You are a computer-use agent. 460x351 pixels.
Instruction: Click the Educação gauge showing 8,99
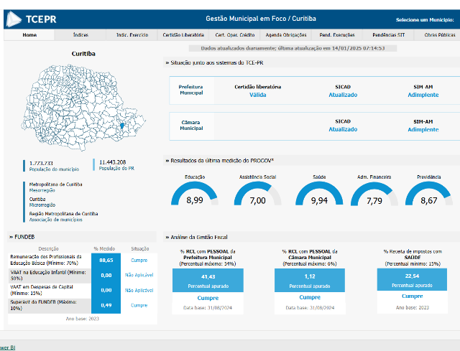(194, 196)
